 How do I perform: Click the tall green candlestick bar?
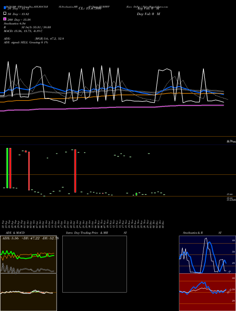(7, 168)
